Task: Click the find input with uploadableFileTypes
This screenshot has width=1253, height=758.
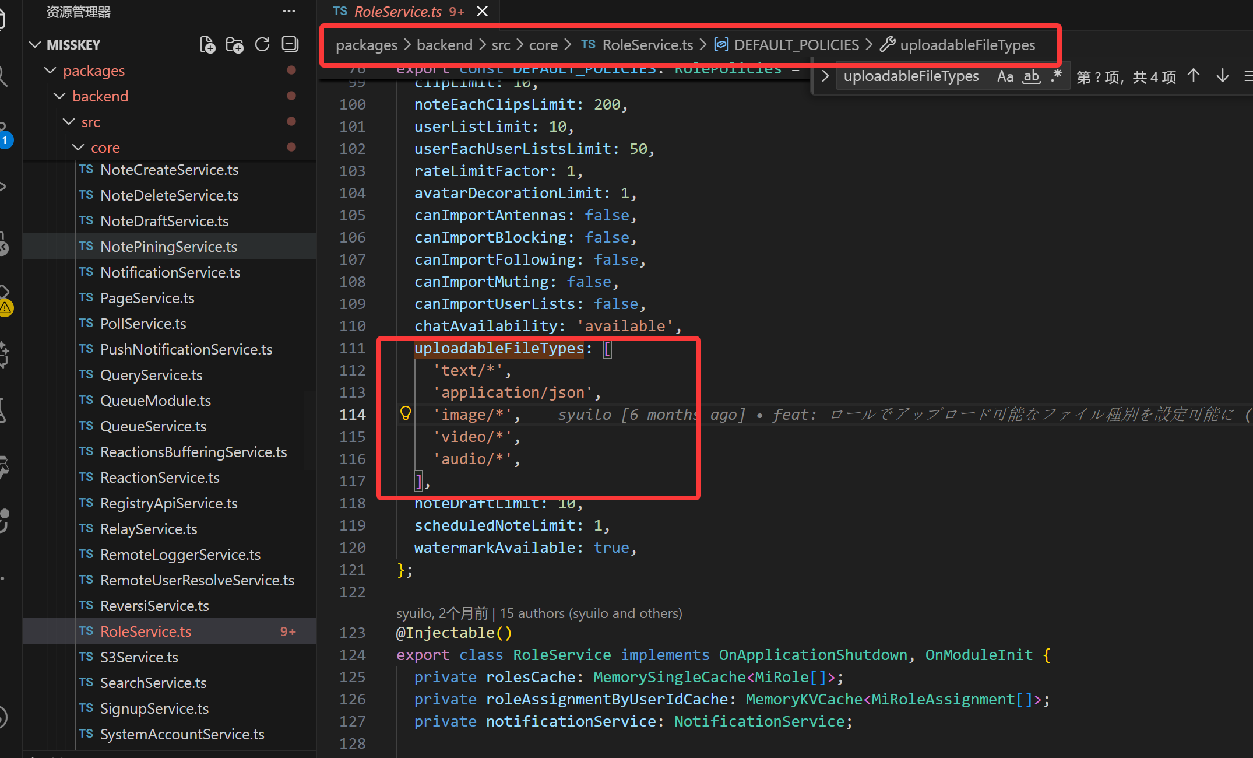Action: pos(911,76)
